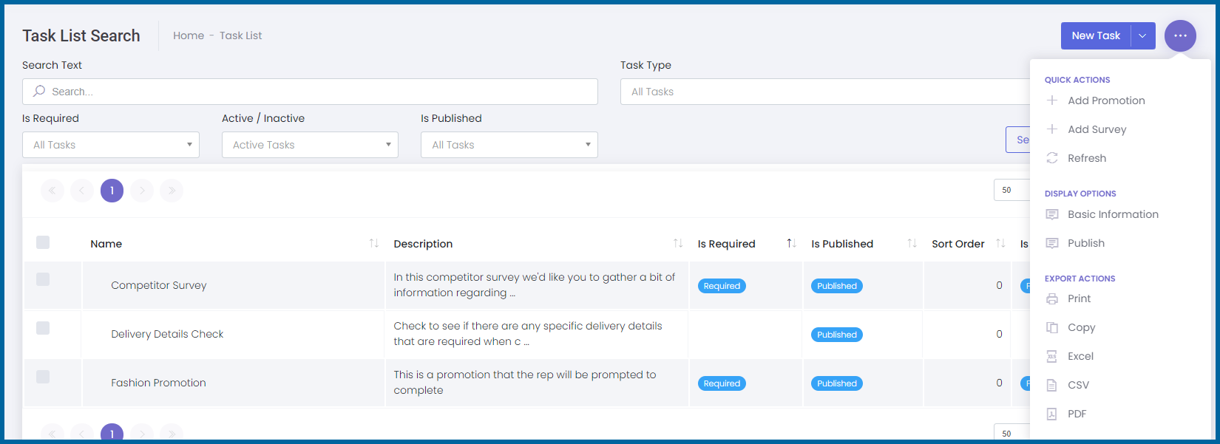Choose Basic Information display option
Viewport: 1220px width, 444px height.
point(1113,214)
